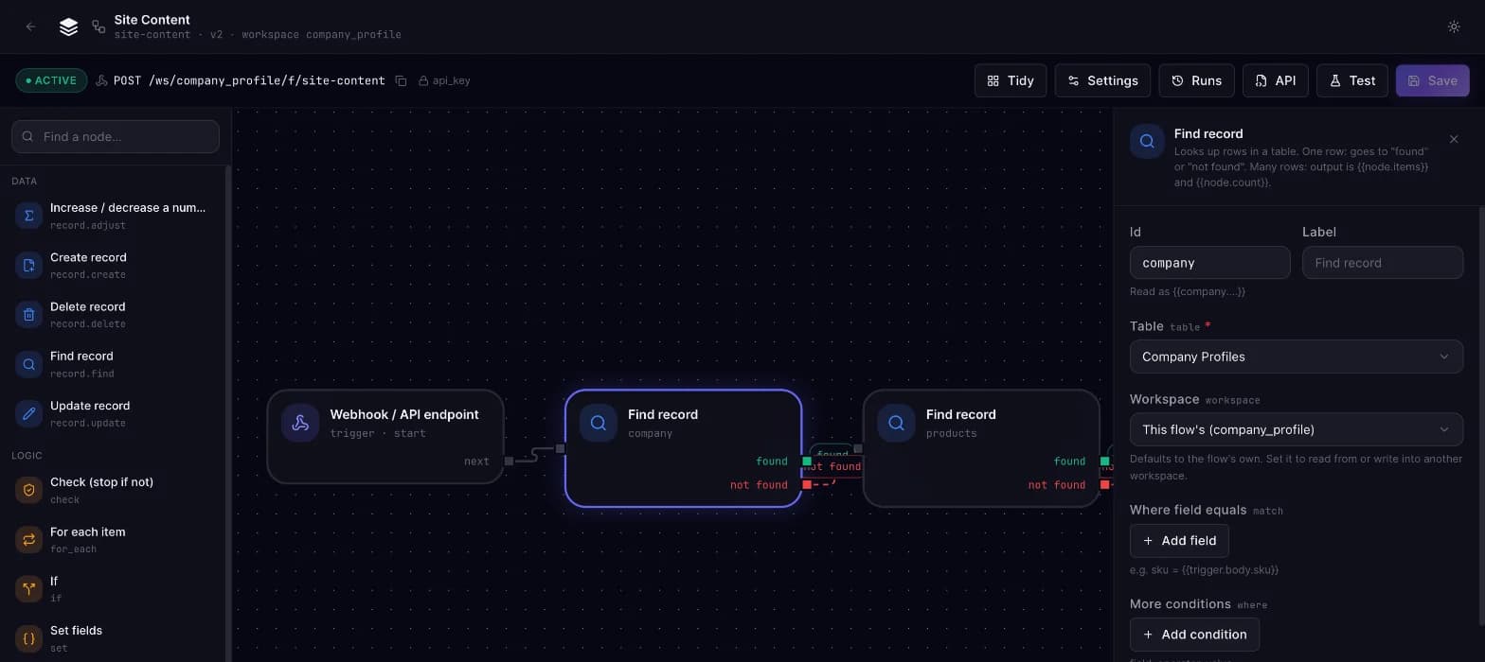Click products node's green found port

click(x=1104, y=462)
